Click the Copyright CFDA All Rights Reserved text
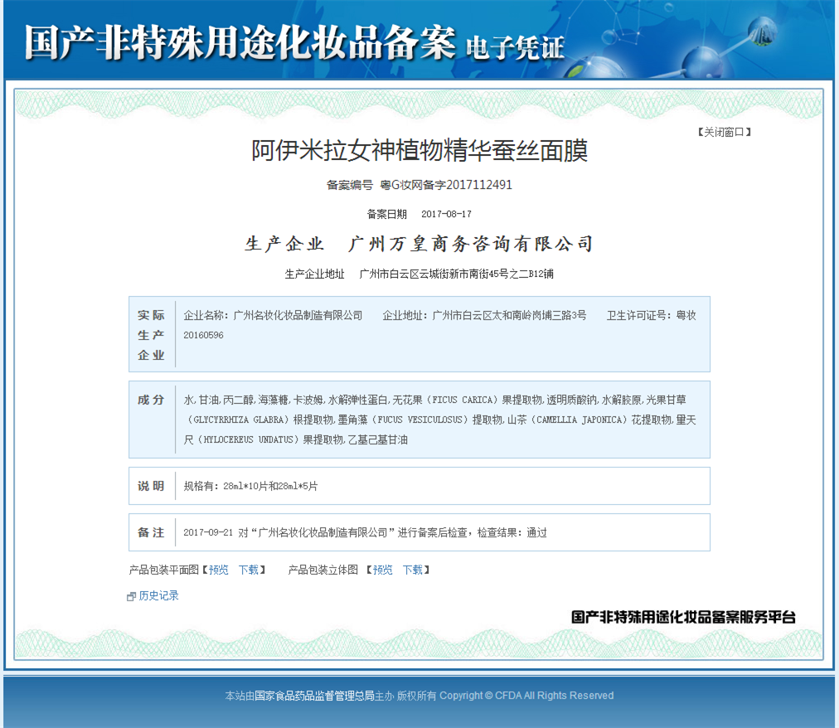The image size is (839, 728). [x=526, y=696]
